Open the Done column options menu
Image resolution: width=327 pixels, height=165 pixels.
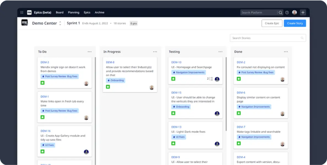coord(286,52)
